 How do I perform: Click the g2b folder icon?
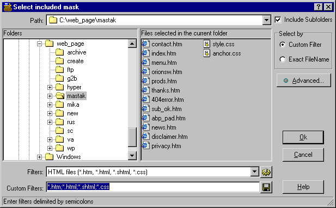[x=60, y=78]
